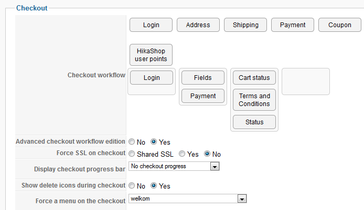The height and width of the screenshot is (210, 364).
Task: Click the HikaShop user points block
Action: click(151, 54)
